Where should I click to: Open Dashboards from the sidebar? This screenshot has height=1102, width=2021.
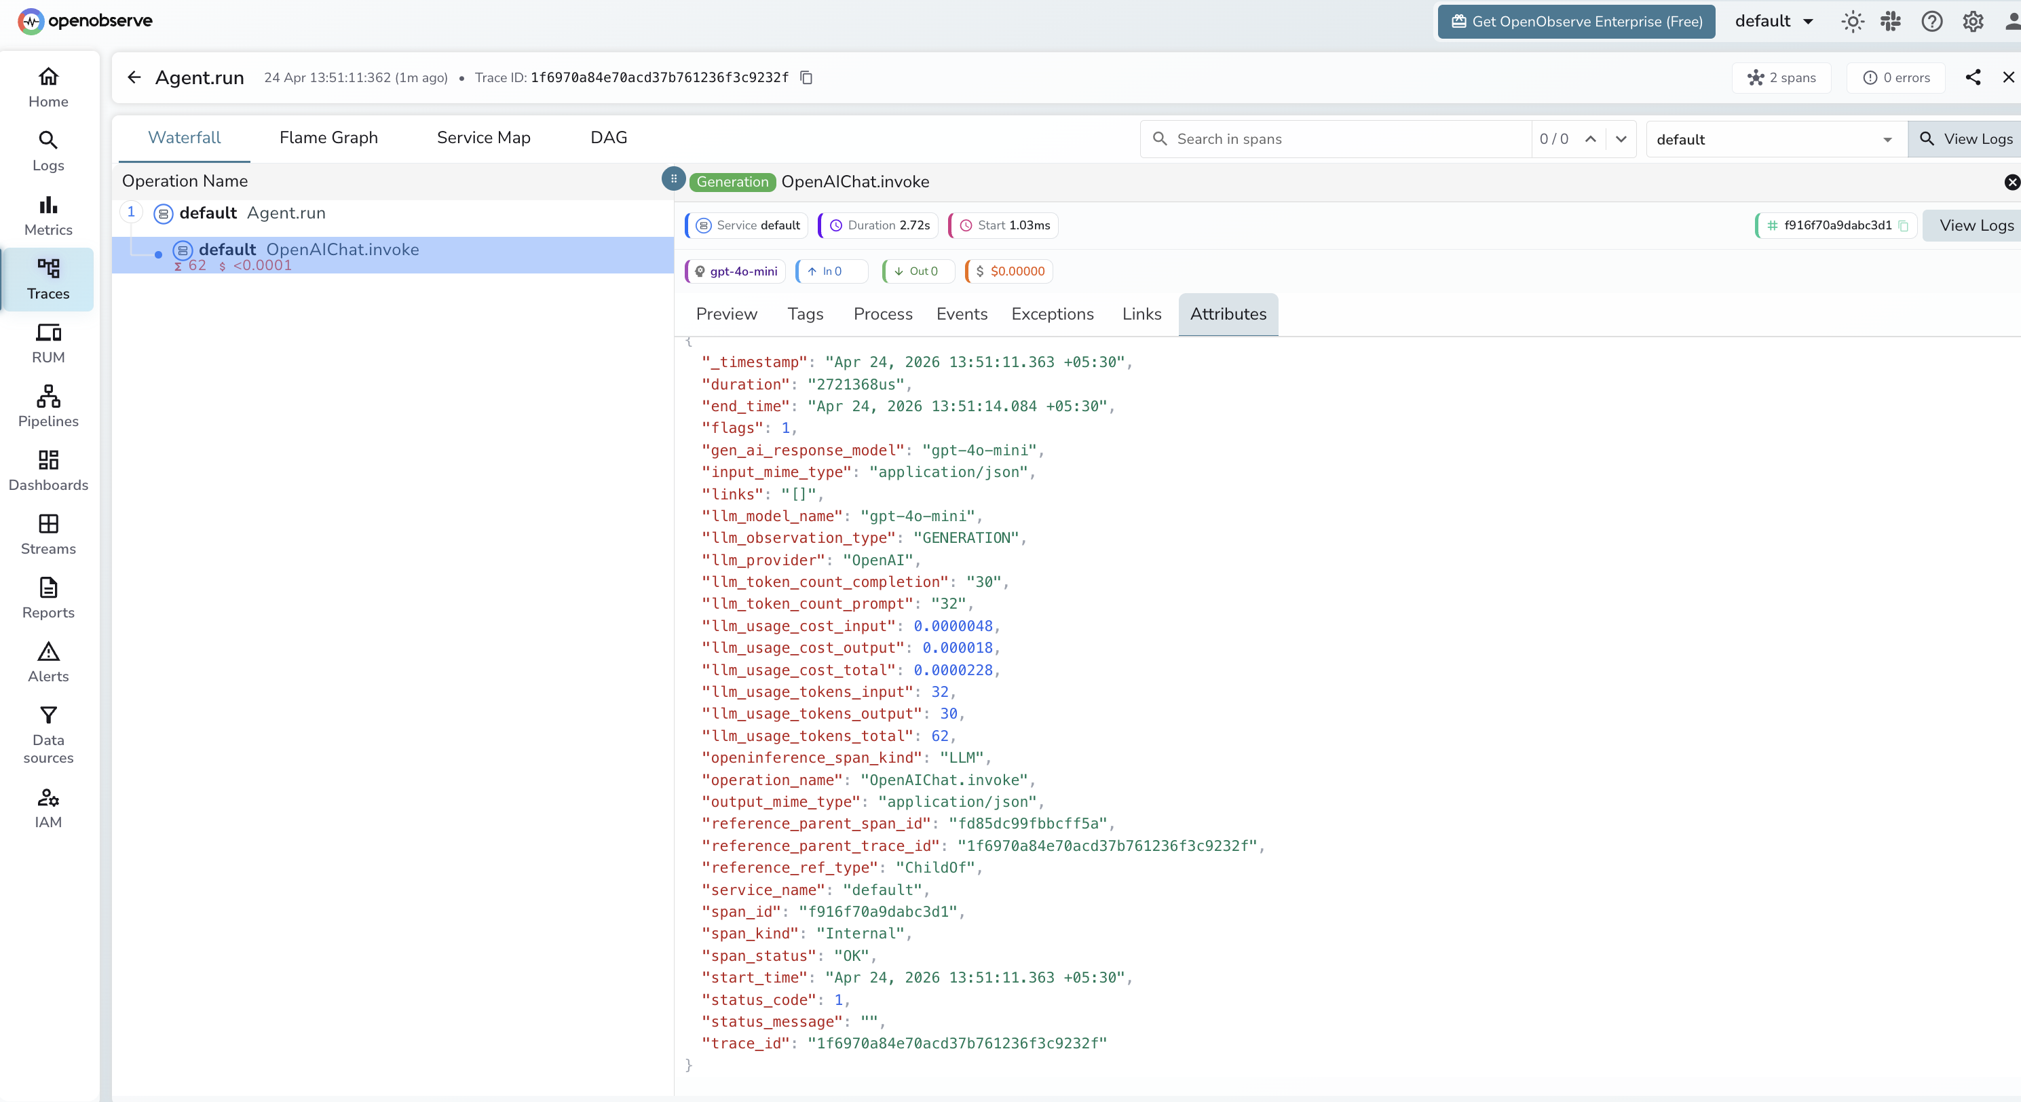tap(48, 470)
